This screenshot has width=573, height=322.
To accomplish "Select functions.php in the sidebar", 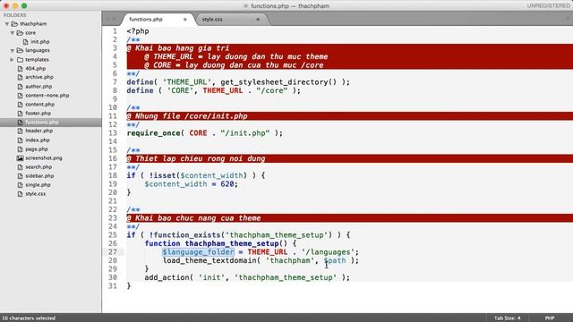I will point(42,123).
